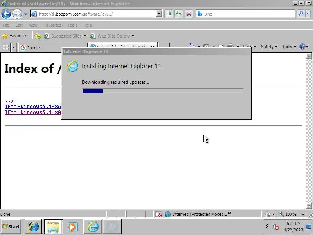Switch to the Google tab
Viewport: 313px width, 235px height.
53,48
